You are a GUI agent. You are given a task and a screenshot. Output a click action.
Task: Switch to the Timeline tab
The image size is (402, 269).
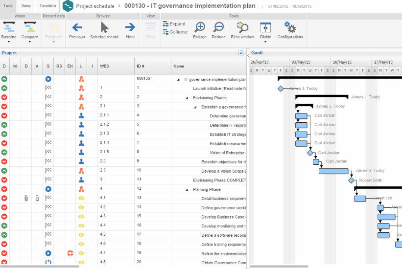click(x=47, y=5)
